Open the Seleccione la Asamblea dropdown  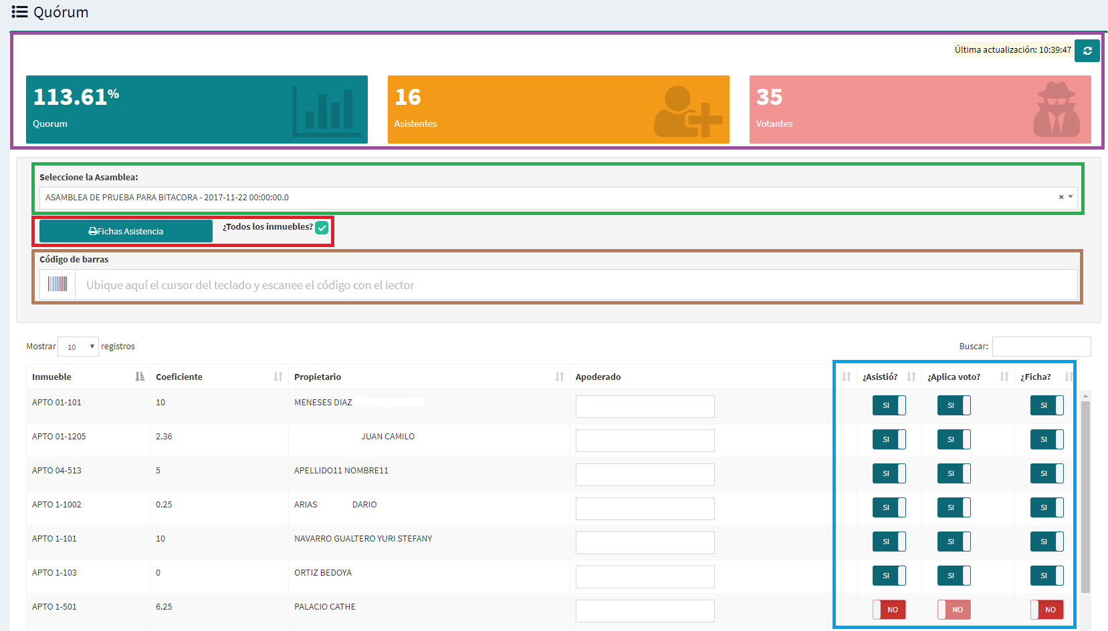click(558, 198)
